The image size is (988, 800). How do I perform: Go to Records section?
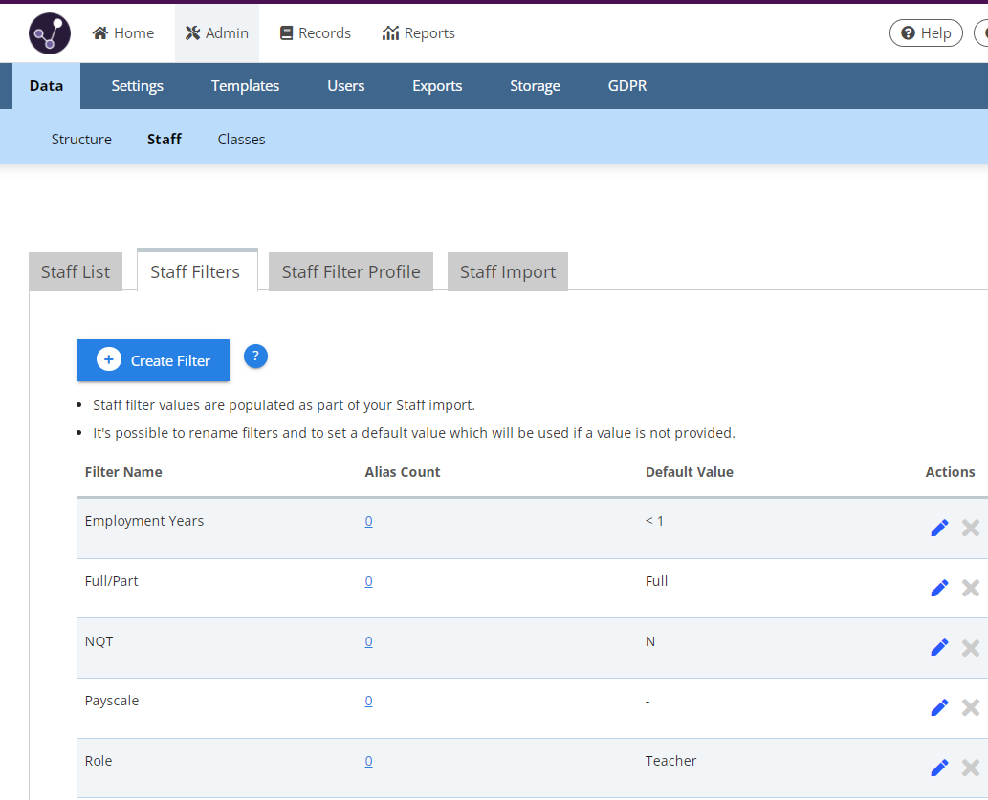pyautogui.click(x=315, y=33)
